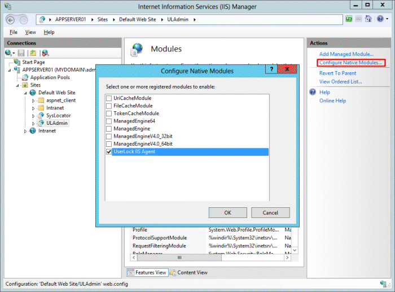The width and height of the screenshot is (395, 292).
Task: Click the Intranet folder icon under Default Web Site
Action: coord(41,108)
